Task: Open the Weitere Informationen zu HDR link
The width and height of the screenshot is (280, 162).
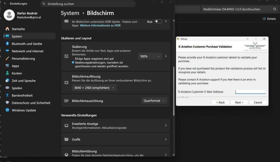Action: [100, 25]
